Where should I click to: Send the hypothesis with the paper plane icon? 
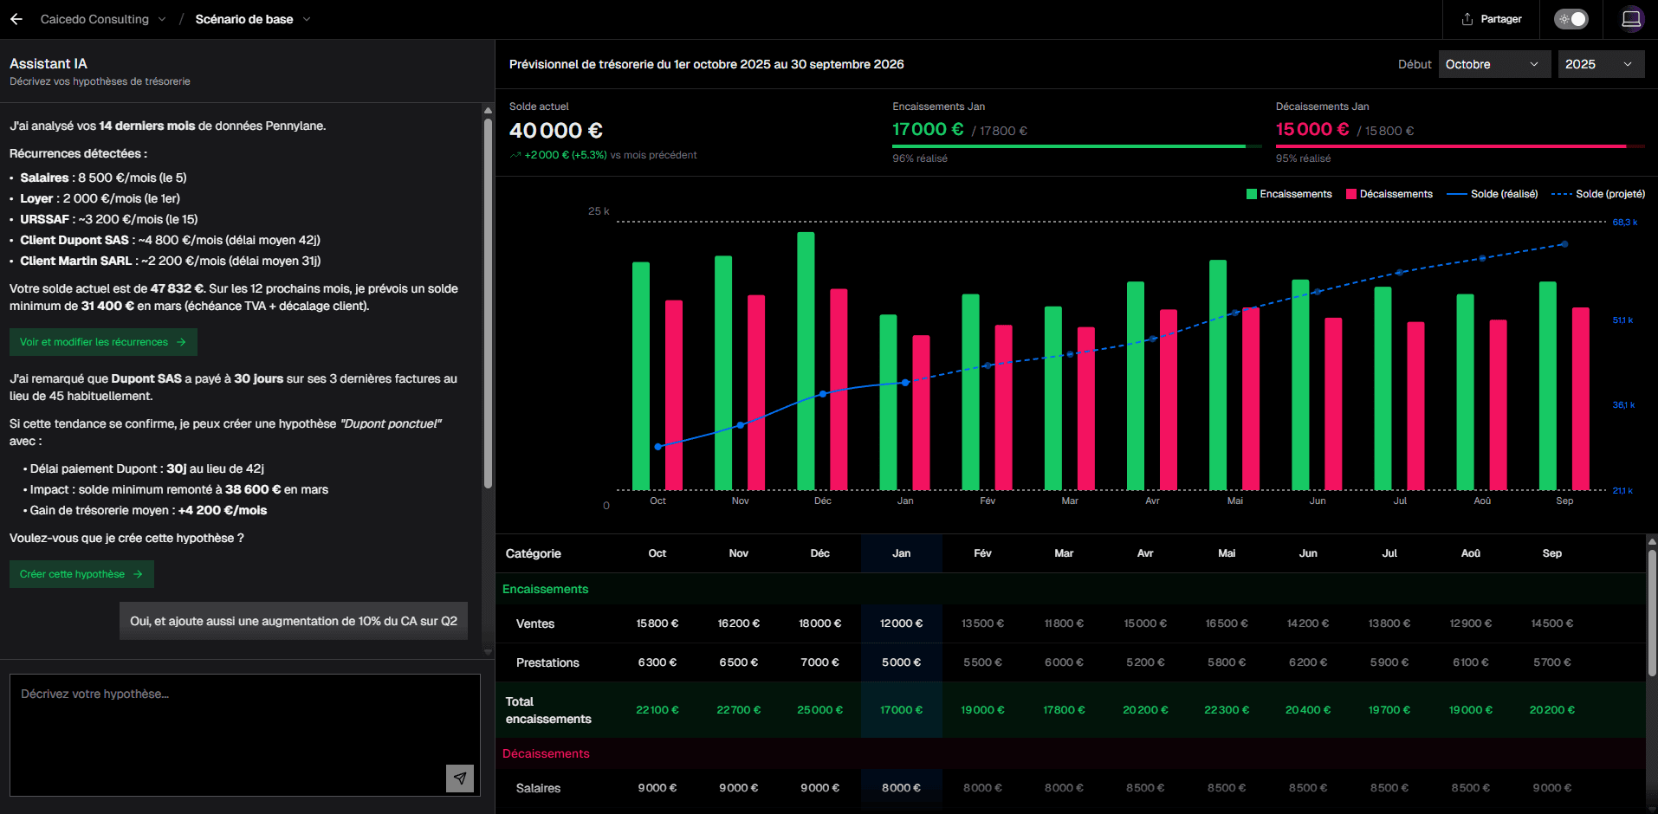[x=460, y=778]
